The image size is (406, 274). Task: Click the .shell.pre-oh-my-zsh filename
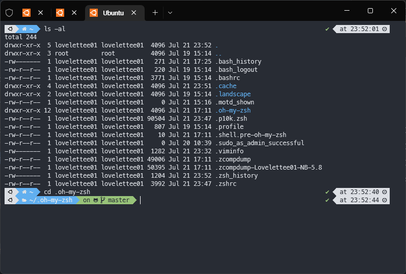pyautogui.click(x=251, y=135)
